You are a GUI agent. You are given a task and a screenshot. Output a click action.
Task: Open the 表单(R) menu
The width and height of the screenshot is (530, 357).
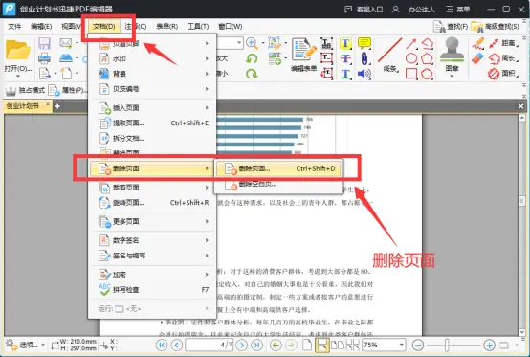point(167,26)
